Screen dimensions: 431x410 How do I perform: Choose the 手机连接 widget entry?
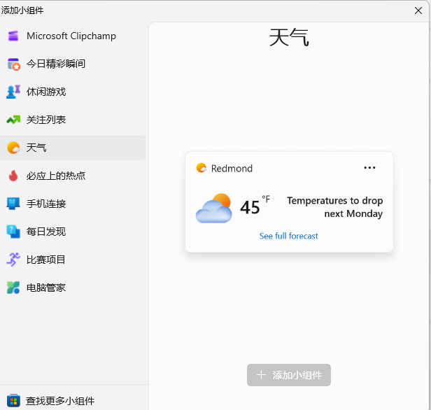(73, 204)
